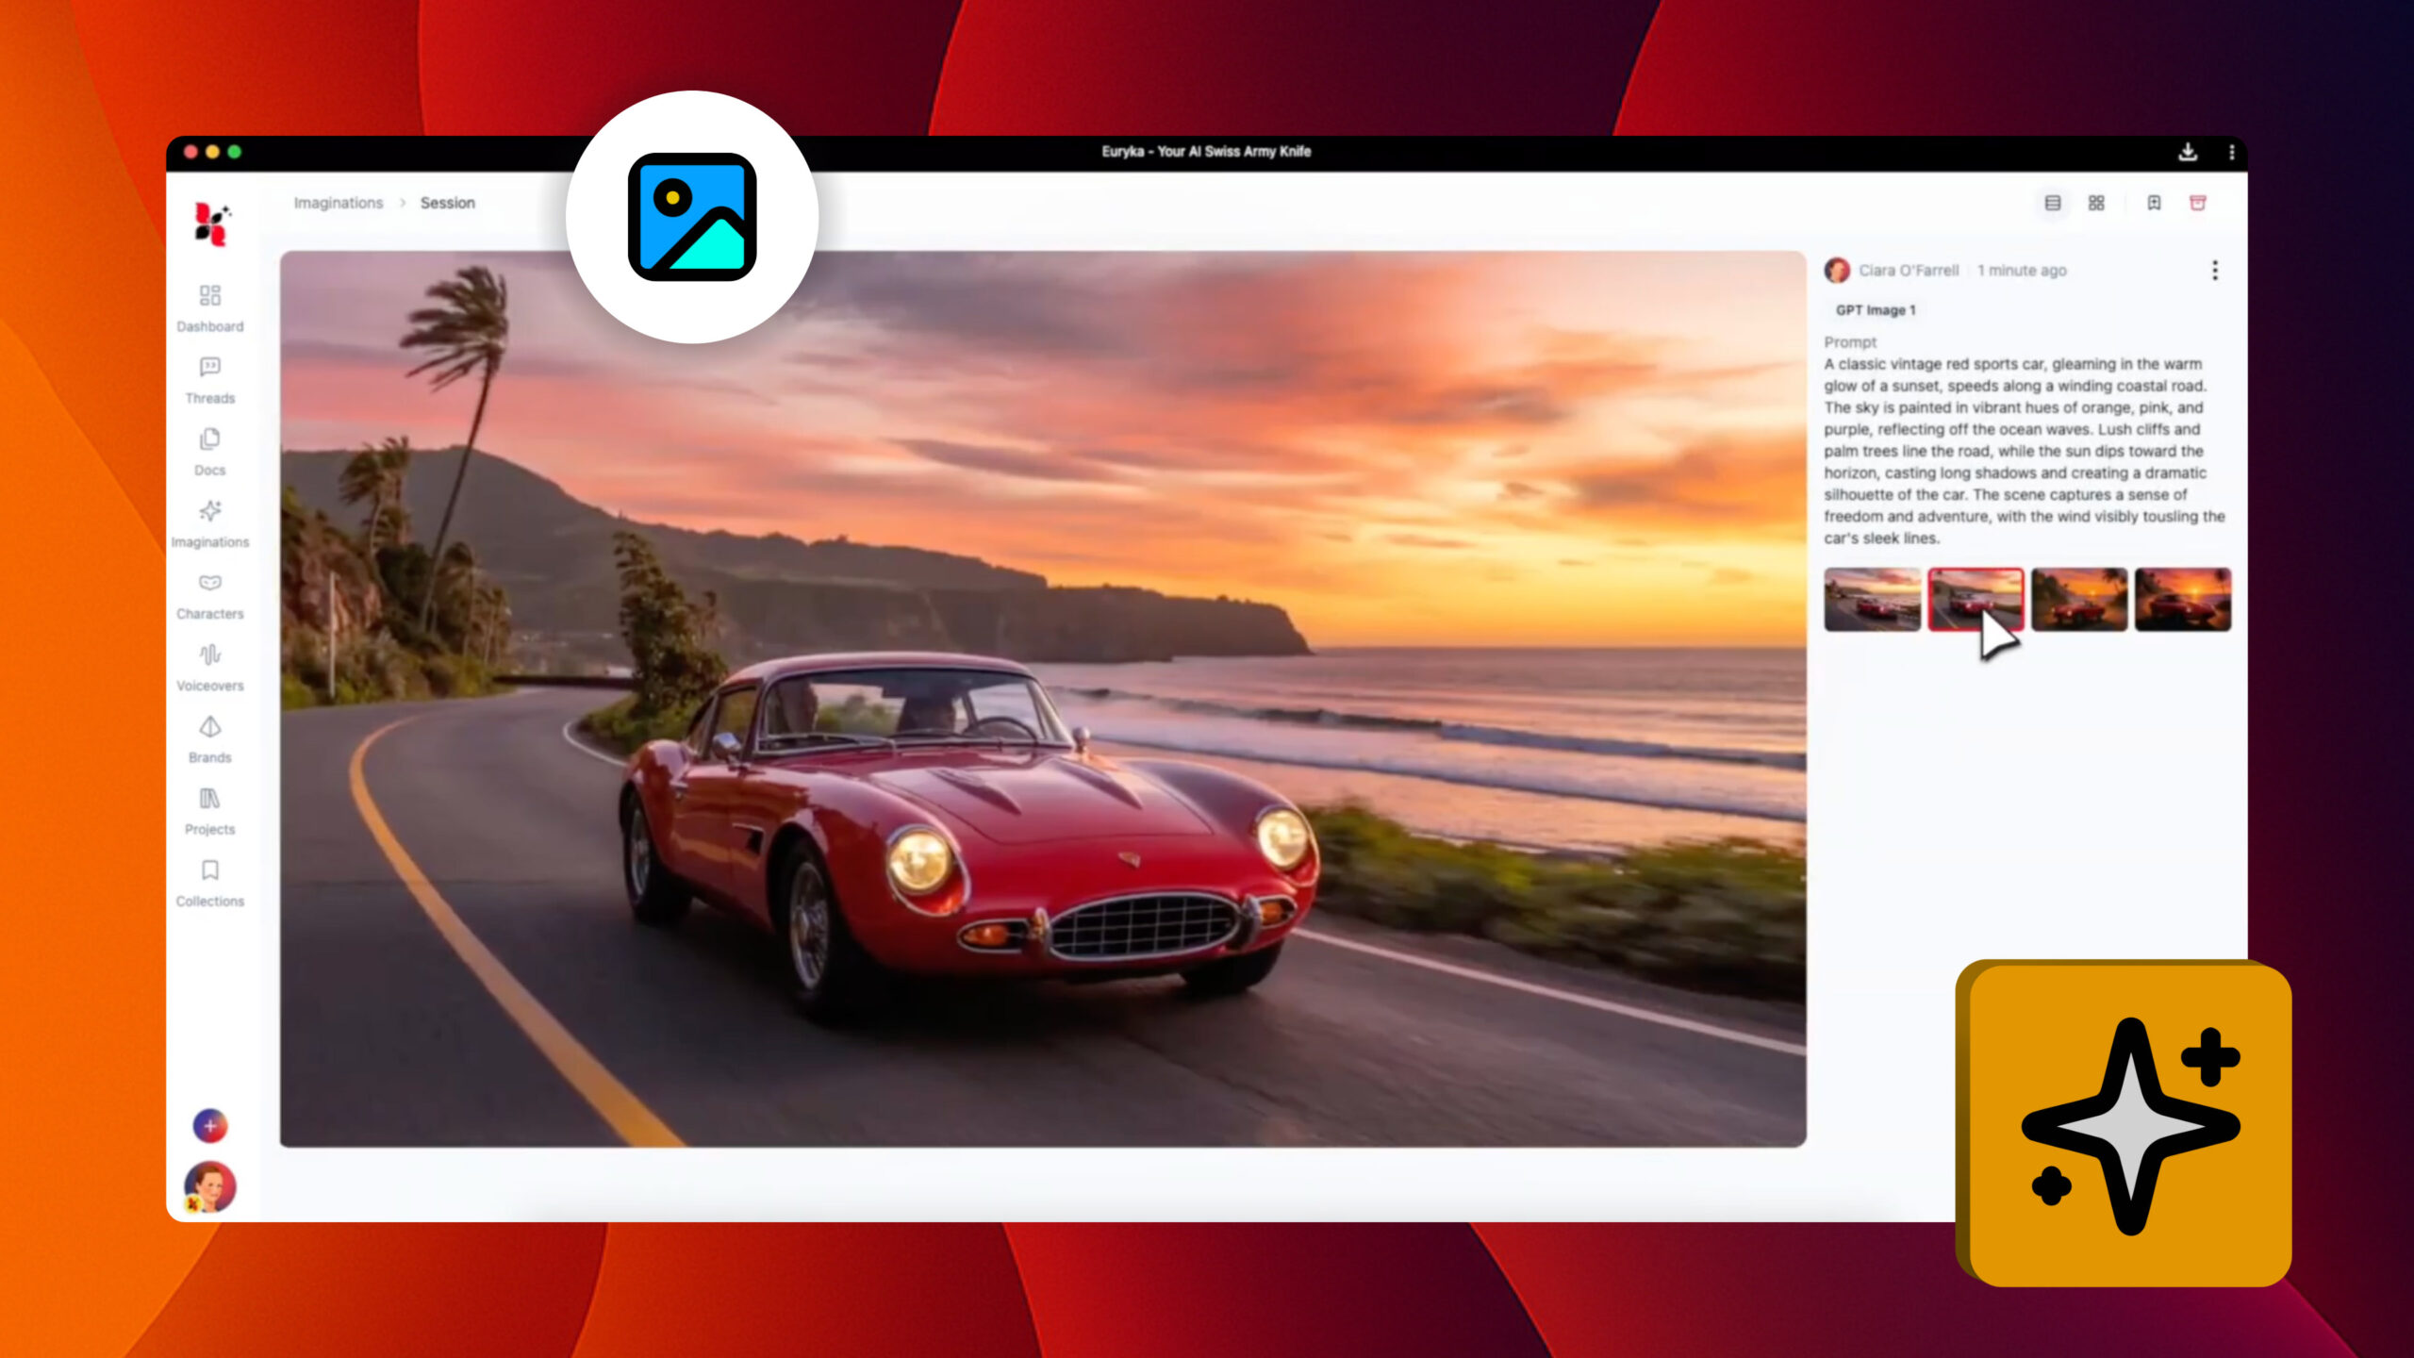2414x1358 pixels.
Task: Open Ciara O'Farrell post options menu
Action: click(2214, 271)
